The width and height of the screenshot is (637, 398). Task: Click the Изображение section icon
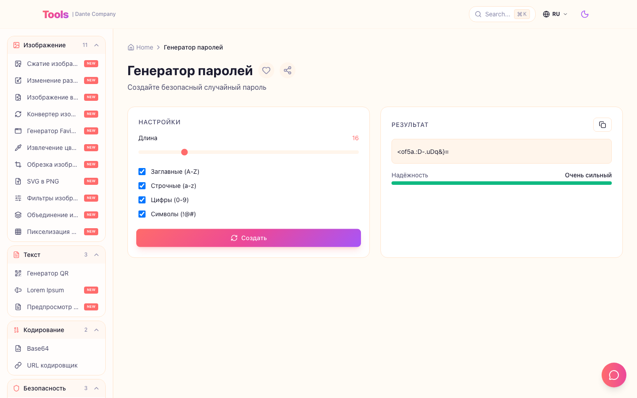pos(16,45)
